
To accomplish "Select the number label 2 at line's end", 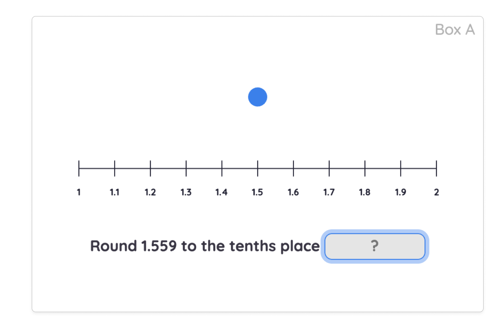I will click(x=436, y=192).
